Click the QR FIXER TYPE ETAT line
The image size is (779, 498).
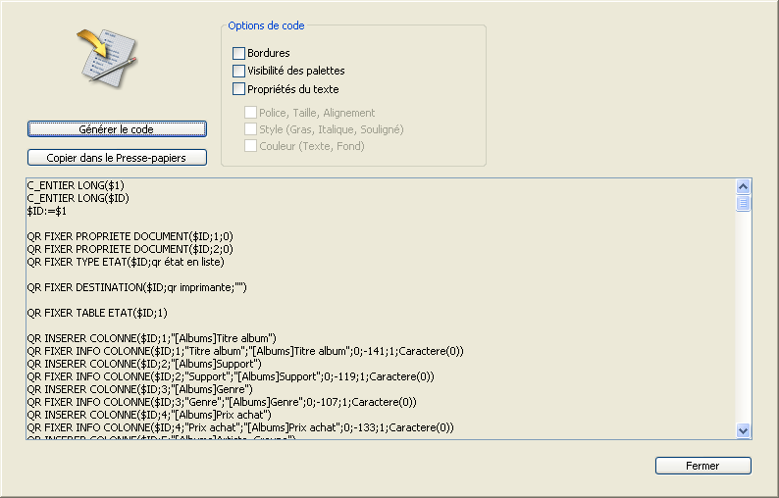[126, 262]
